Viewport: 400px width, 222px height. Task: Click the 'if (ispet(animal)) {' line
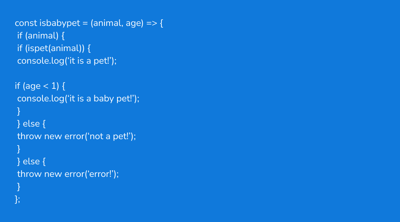point(54,48)
